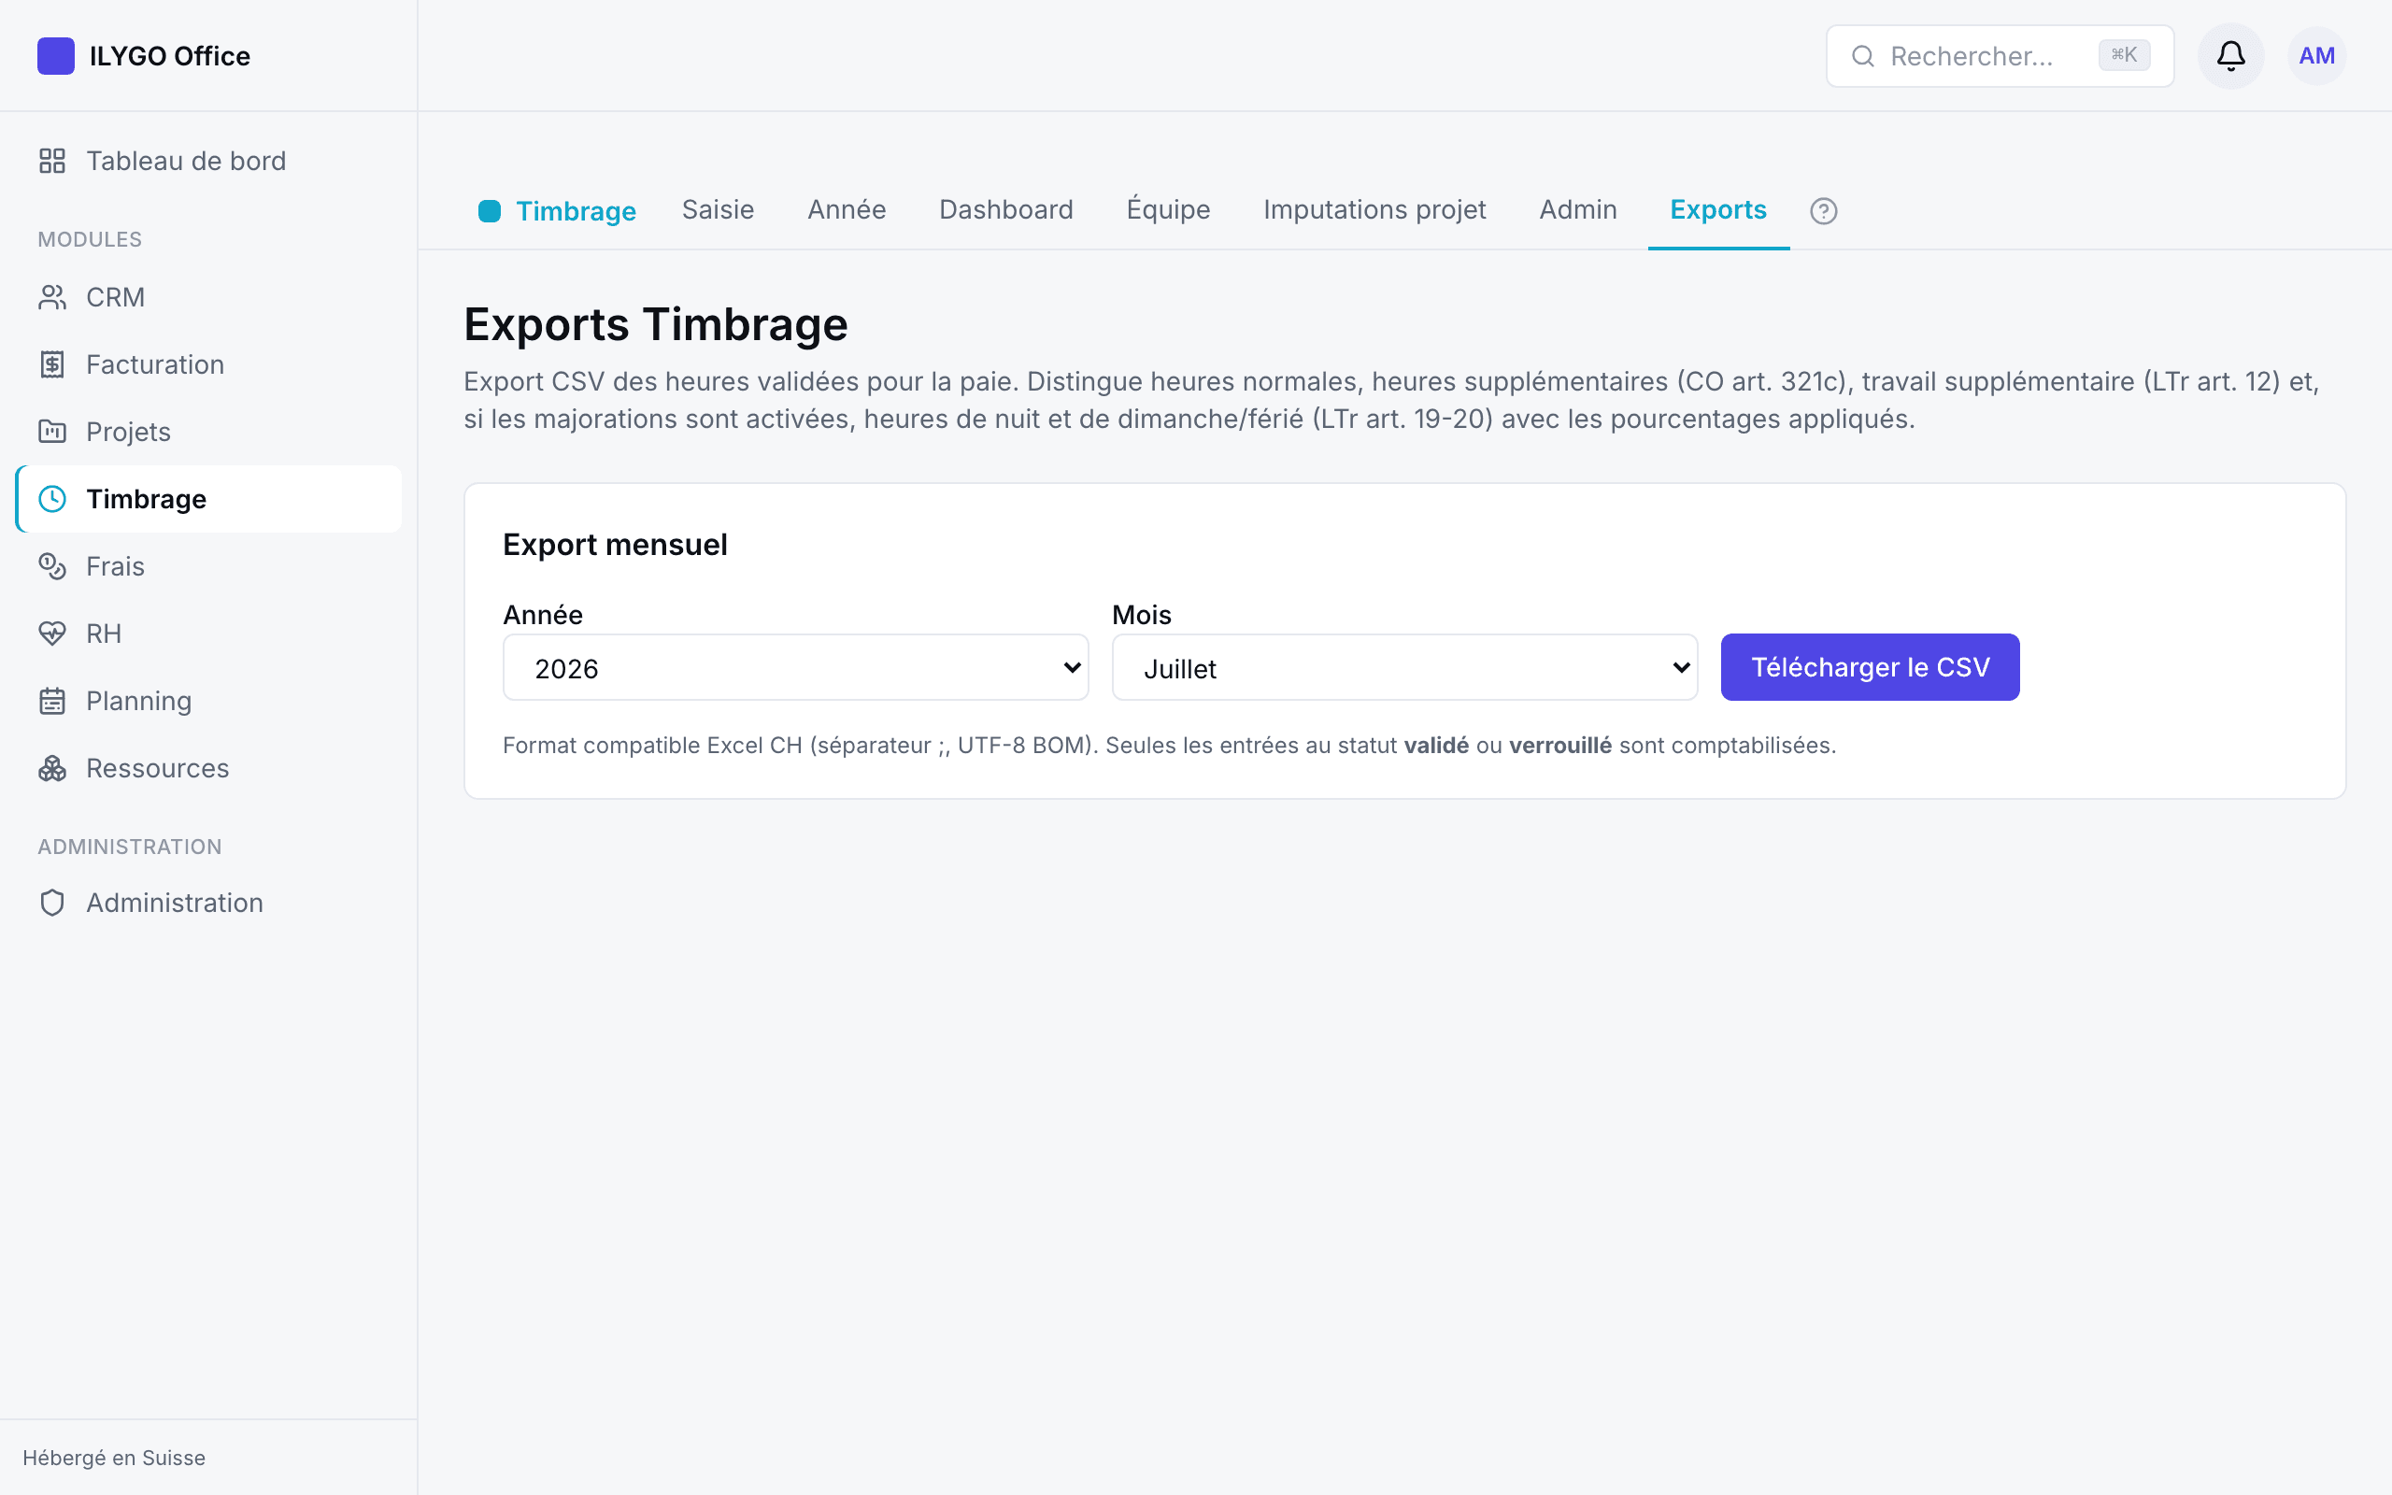Open the Facturation module
This screenshot has width=2392, height=1495.
pyautogui.click(x=208, y=363)
